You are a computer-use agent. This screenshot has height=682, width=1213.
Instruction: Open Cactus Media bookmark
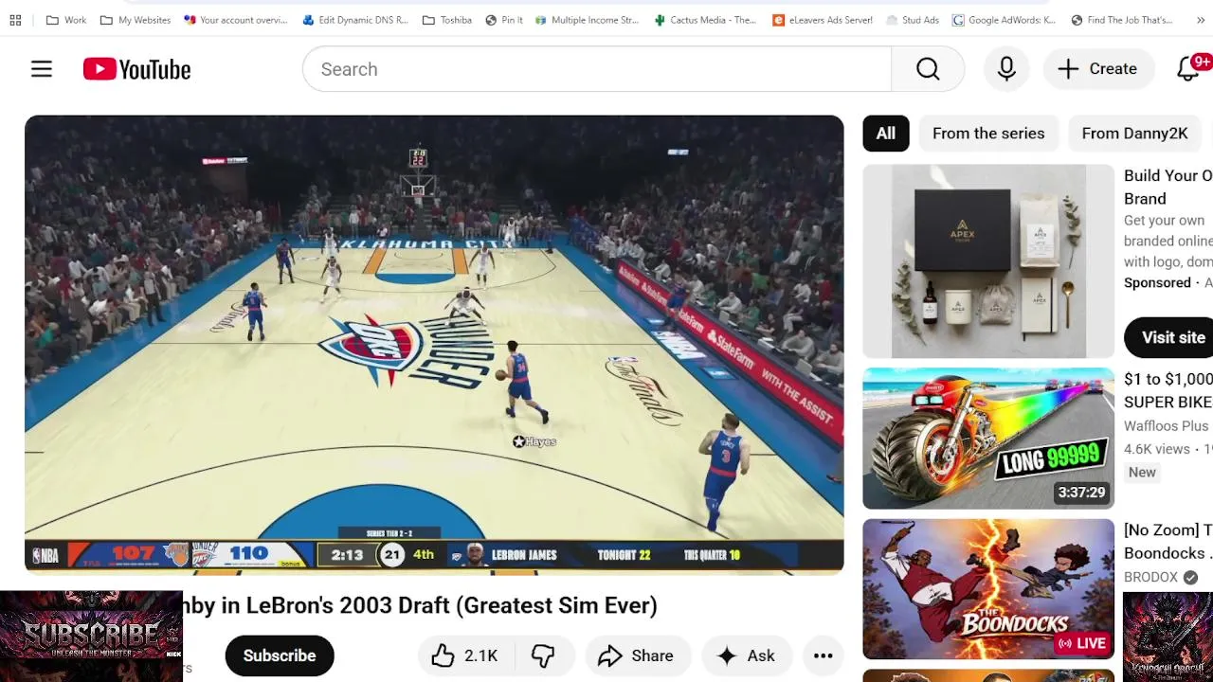tap(705, 20)
